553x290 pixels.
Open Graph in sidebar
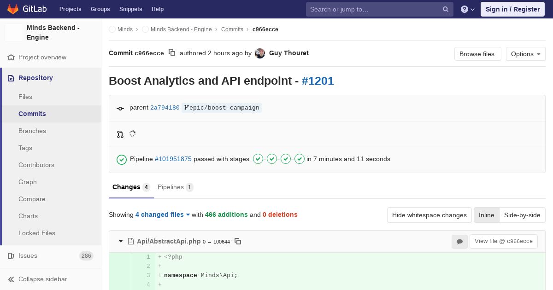click(x=28, y=182)
